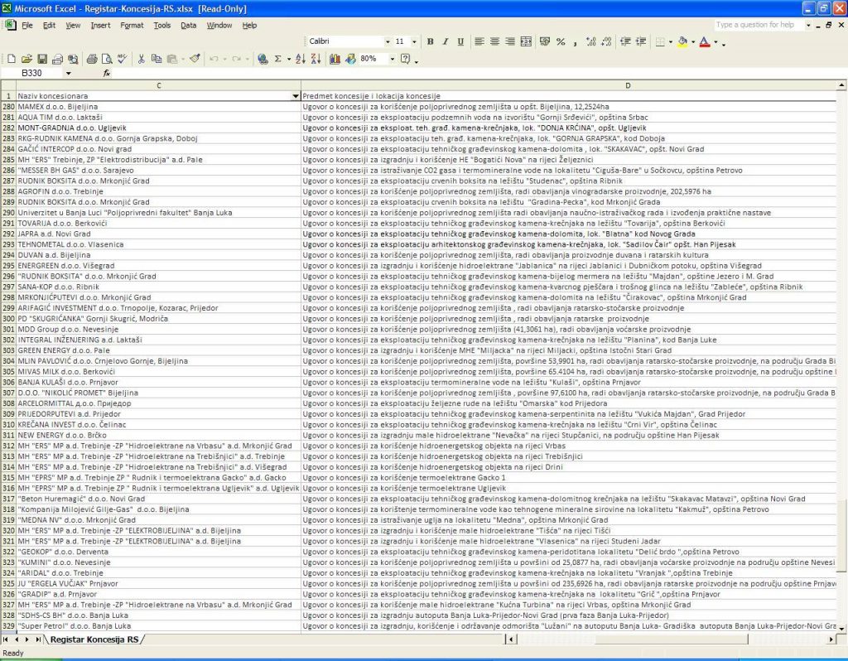This screenshot has width=848, height=661.
Task: Activate the Format Painter brush
Action: pos(195,59)
